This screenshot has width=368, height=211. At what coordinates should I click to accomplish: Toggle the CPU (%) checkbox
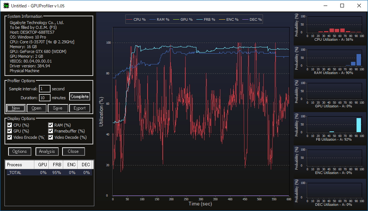tap(9, 125)
